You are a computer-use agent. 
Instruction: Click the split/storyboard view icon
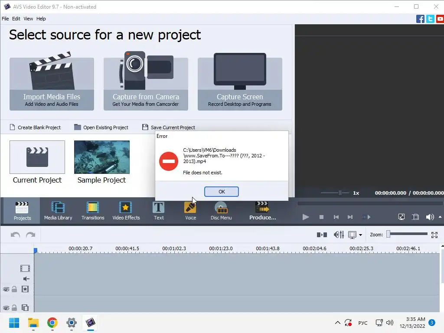[x=322, y=235]
